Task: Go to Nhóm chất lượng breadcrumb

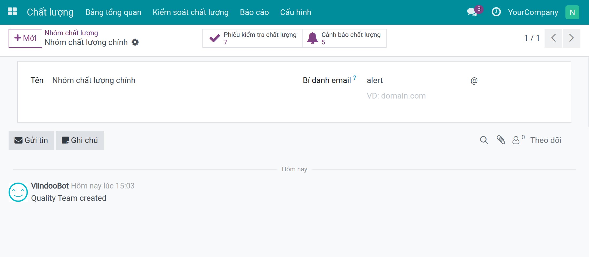Action: coord(71,33)
